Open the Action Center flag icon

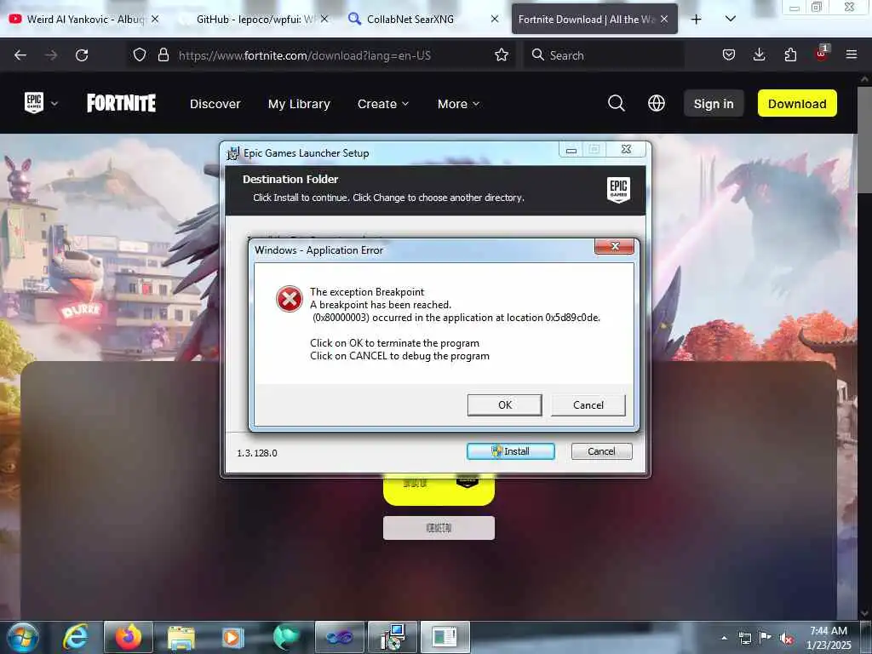pos(766,638)
